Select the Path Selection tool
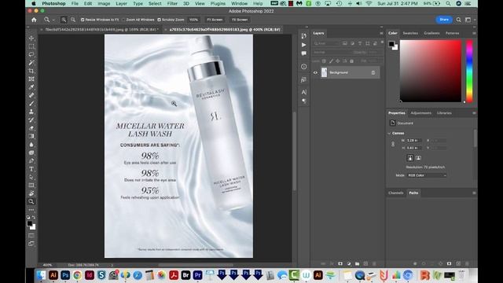Viewport: 503px width, 283px height. (x=31, y=177)
